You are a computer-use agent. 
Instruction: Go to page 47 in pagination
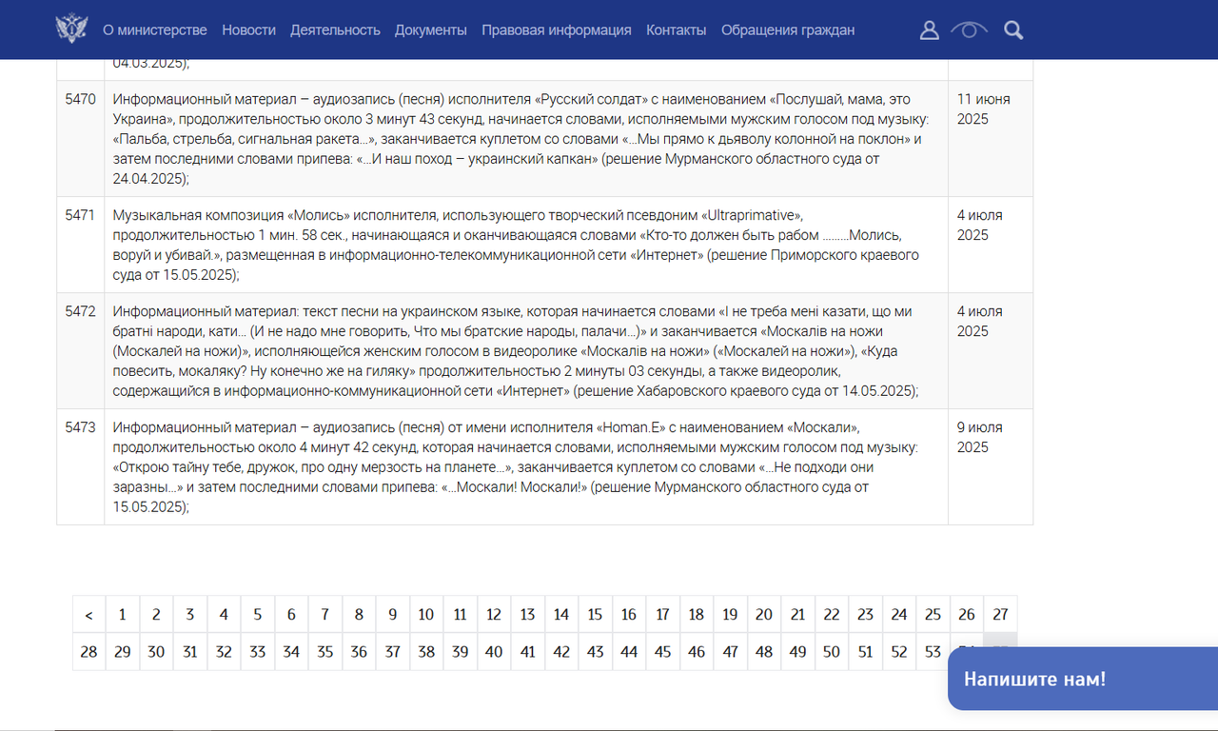coord(730,652)
